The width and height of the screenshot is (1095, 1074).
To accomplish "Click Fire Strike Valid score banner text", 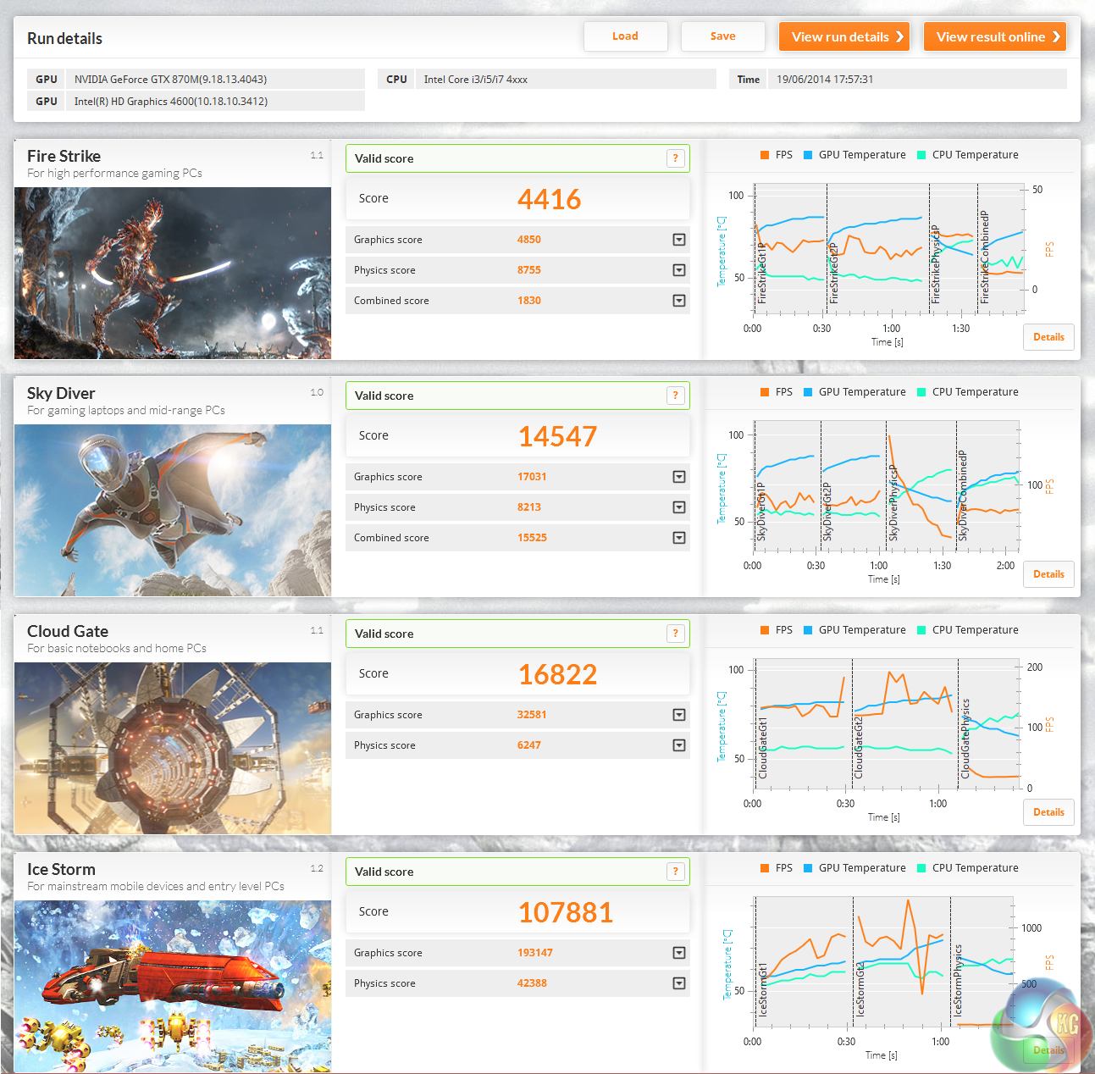I will click(x=384, y=158).
